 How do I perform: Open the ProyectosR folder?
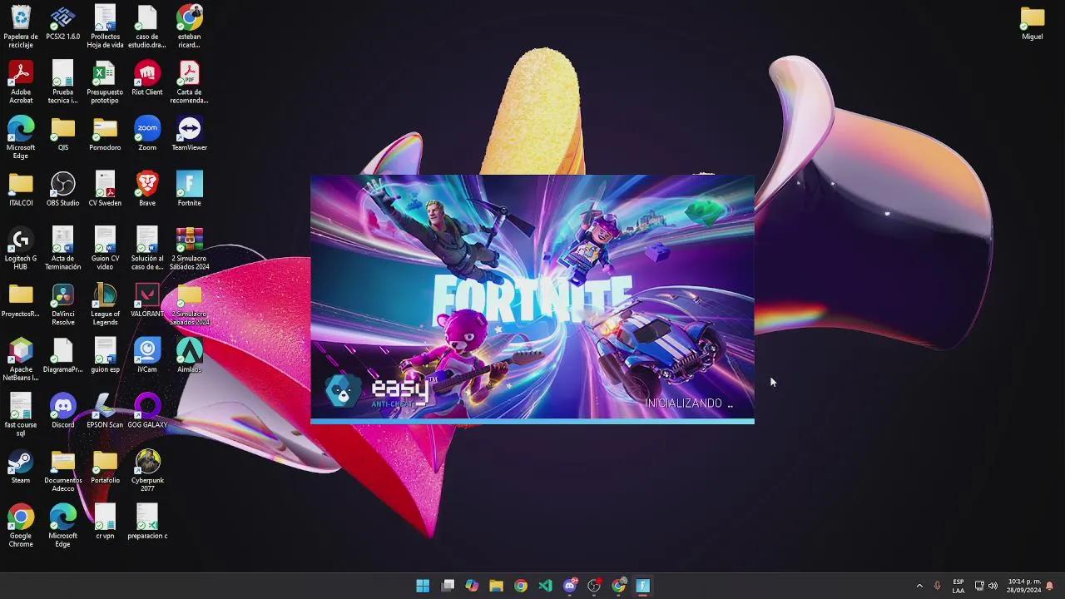click(x=21, y=301)
